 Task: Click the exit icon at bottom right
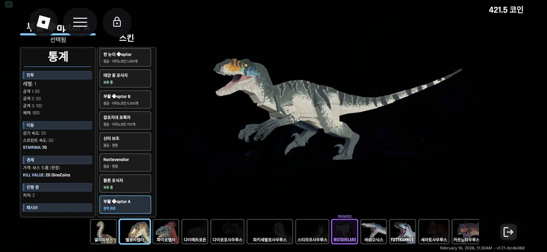click(509, 232)
